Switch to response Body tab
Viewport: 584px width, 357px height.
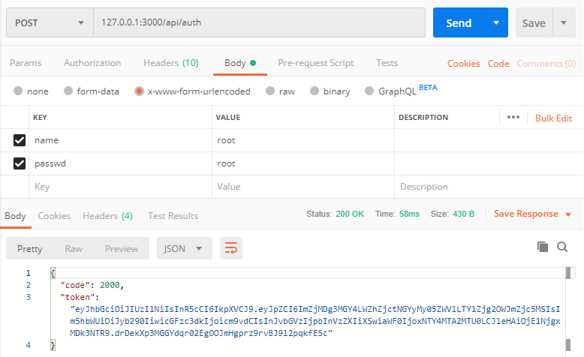click(15, 216)
